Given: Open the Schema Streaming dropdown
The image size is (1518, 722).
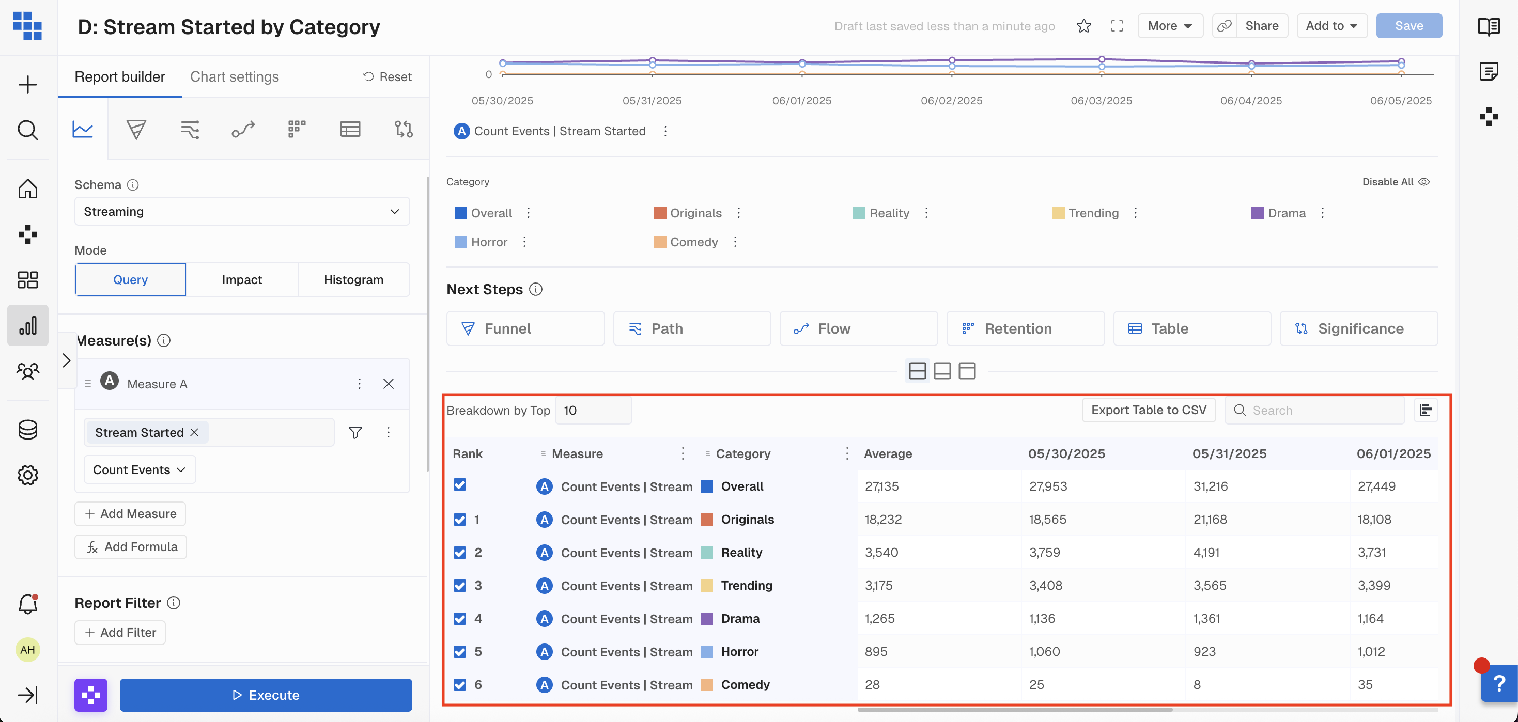Looking at the screenshot, I should [242, 211].
